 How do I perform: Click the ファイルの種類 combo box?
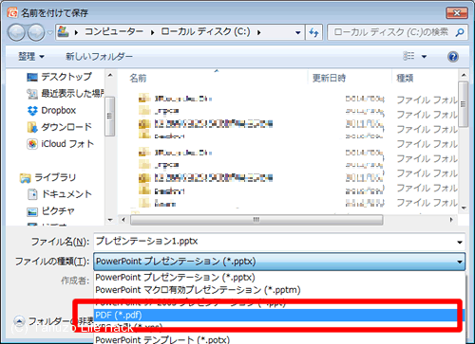[x=279, y=262]
